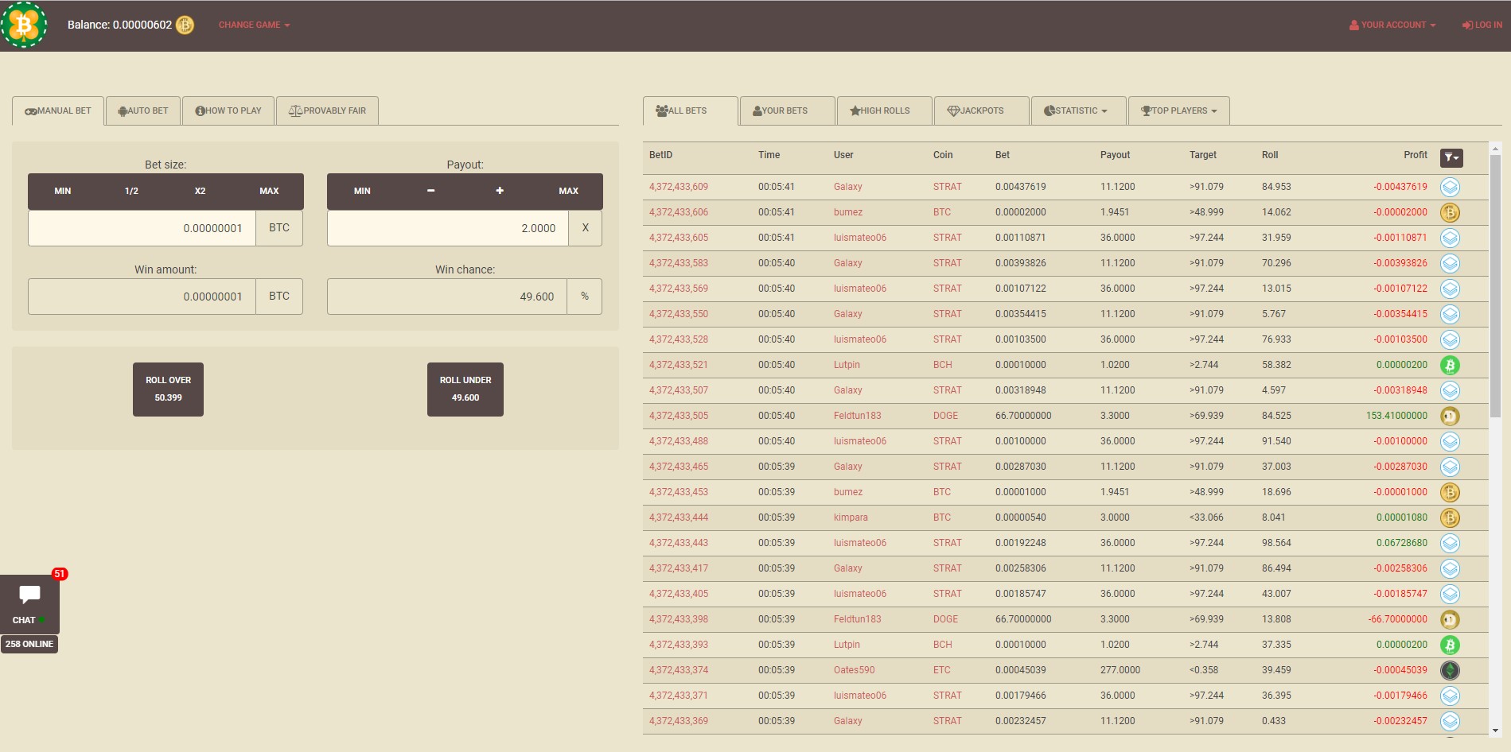Open user Feldtun183 in row 4,372,433,505
This screenshot has height=752, width=1511.
pyautogui.click(x=858, y=416)
